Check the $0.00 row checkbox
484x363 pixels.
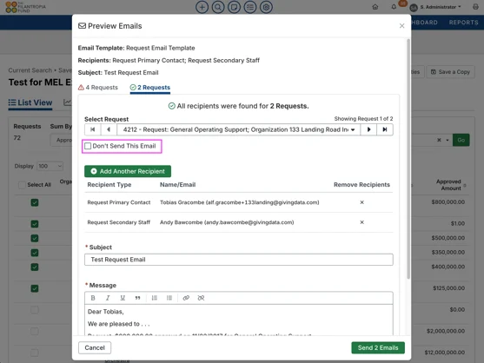pos(35,310)
